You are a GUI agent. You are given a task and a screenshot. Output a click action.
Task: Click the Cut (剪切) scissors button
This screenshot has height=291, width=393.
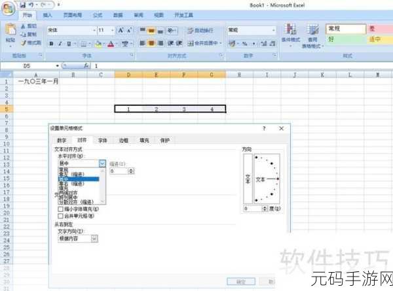(29, 26)
